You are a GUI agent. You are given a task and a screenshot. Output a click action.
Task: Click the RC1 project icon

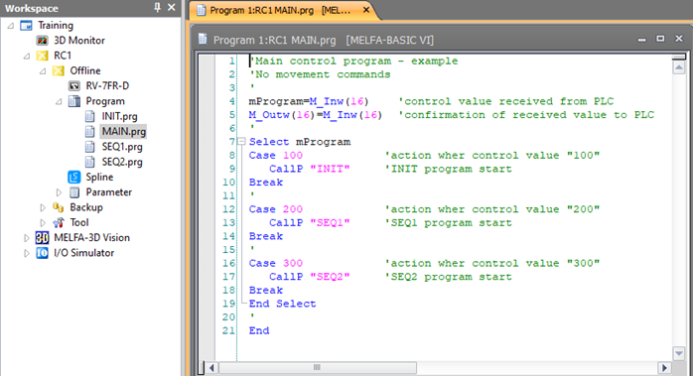coord(43,56)
